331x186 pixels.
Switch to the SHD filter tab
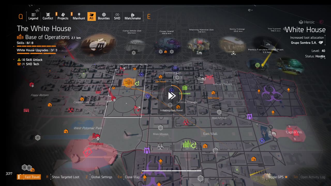pos(117,16)
